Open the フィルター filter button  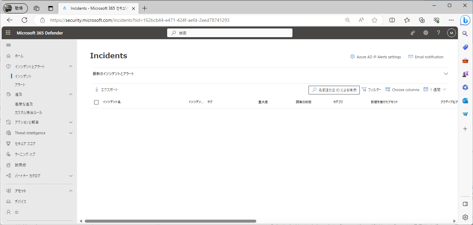(x=371, y=90)
